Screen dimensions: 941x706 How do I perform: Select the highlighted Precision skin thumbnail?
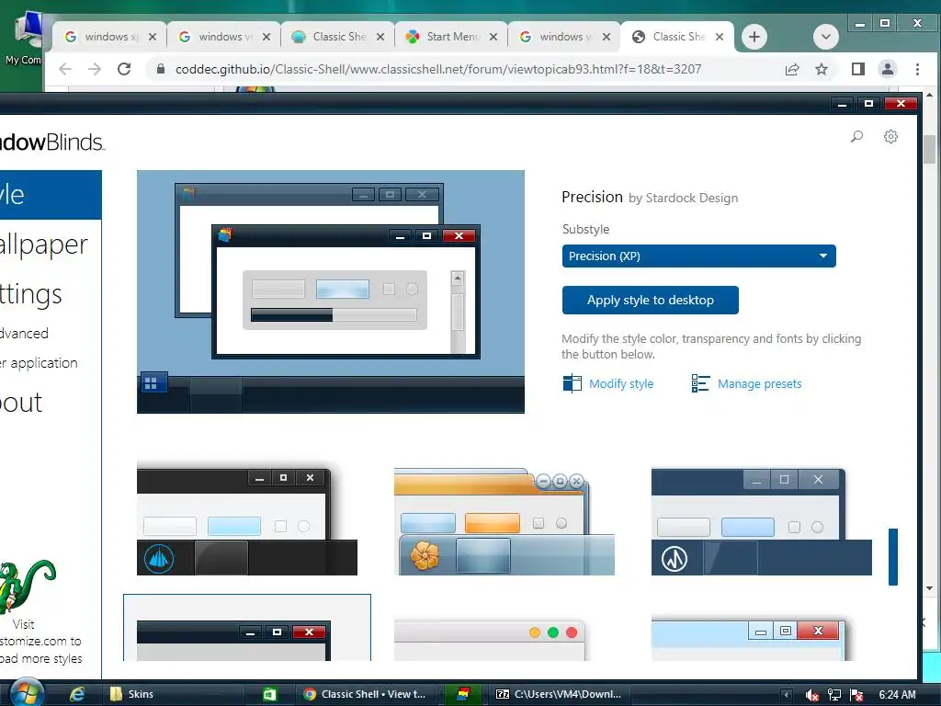tap(246, 628)
